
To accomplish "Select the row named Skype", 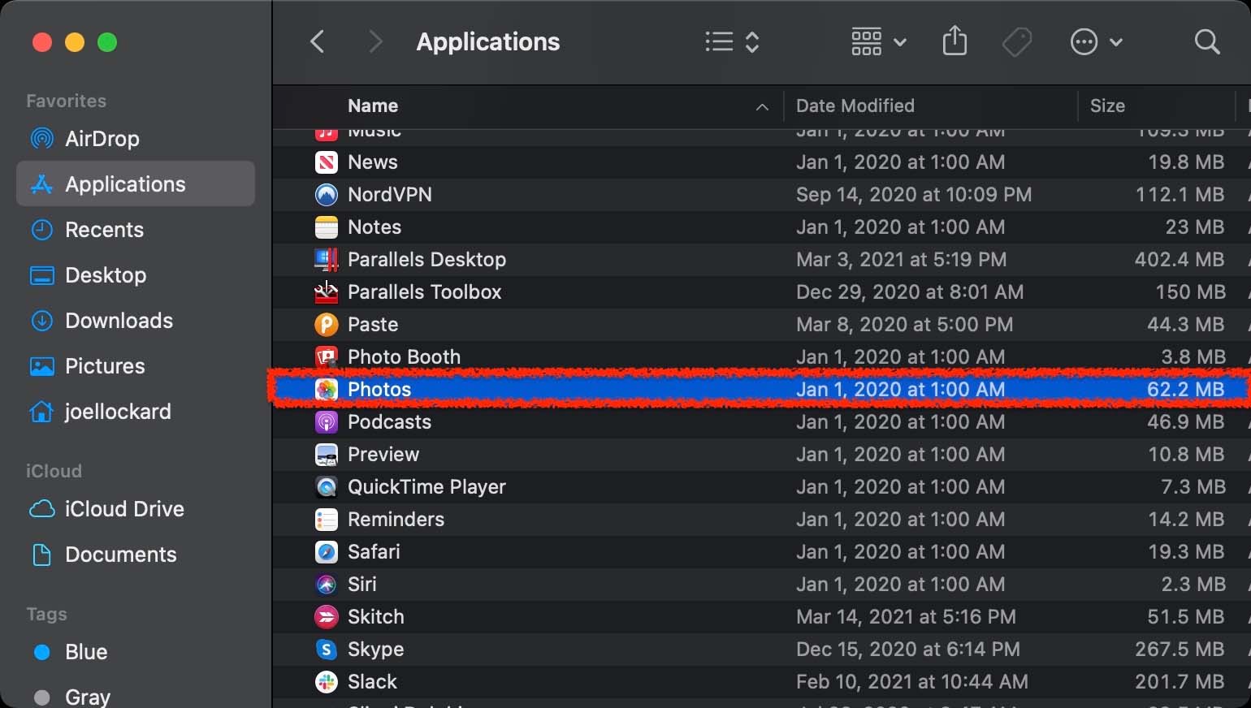I will coord(762,650).
